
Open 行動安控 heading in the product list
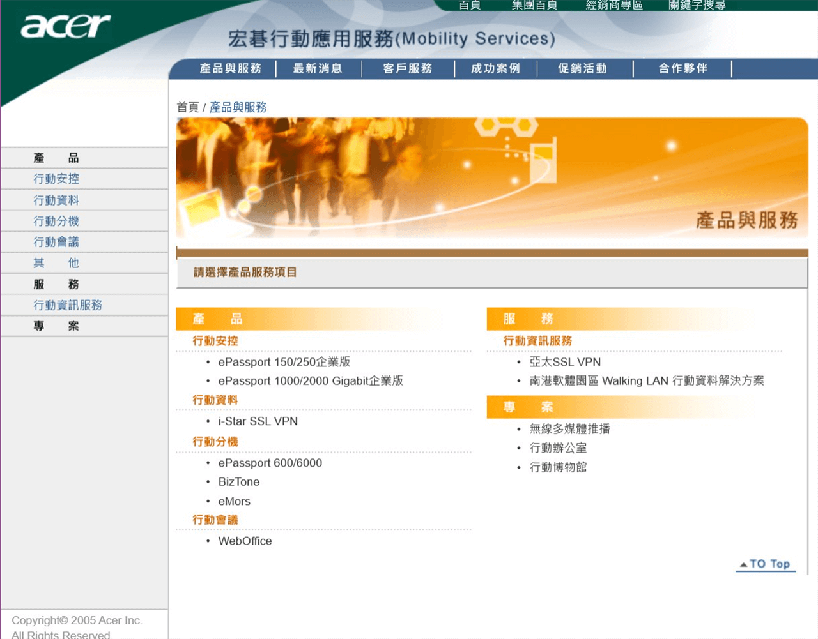[215, 341]
